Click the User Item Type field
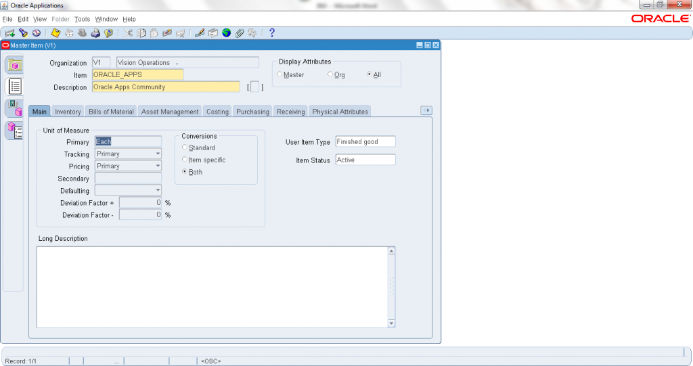The width and height of the screenshot is (693, 366). pos(365,142)
